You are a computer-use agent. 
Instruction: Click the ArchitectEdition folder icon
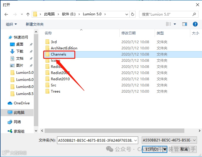click(47, 48)
